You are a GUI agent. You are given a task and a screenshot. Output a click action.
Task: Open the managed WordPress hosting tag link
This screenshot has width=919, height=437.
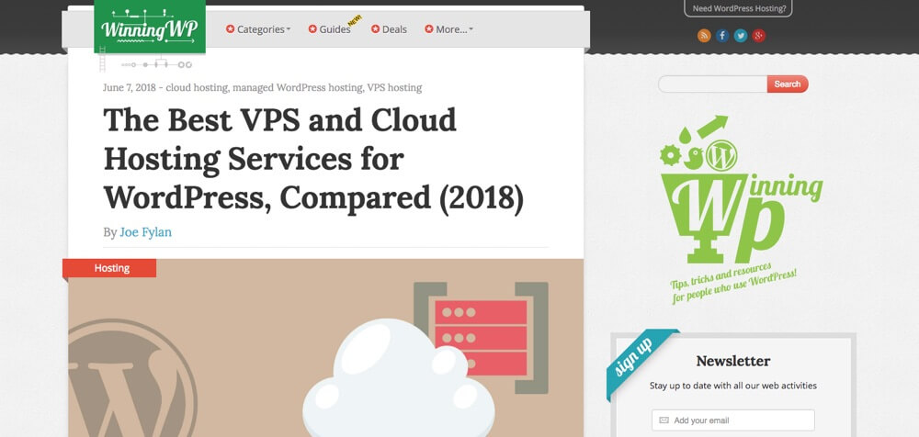pos(298,88)
